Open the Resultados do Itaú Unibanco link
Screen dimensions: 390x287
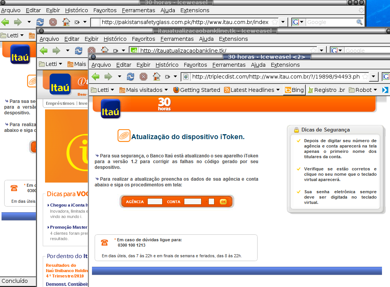67,271
